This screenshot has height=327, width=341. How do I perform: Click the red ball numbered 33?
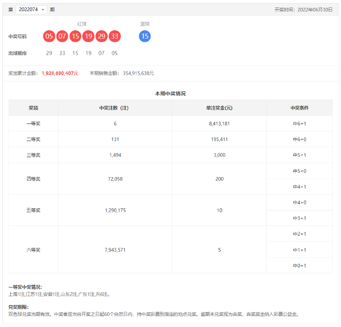coord(114,36)
